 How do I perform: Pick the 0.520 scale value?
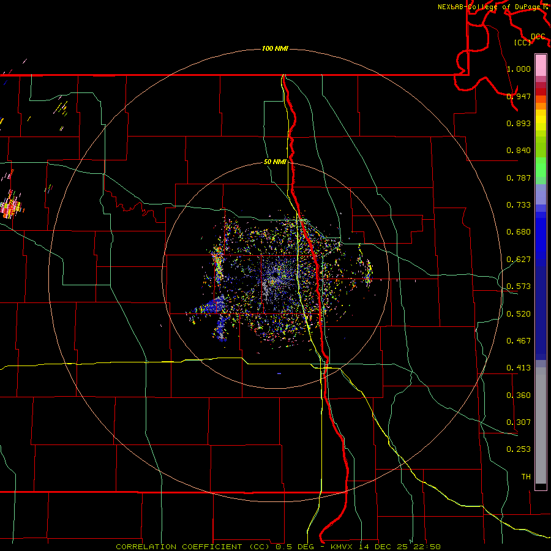tap(519, 314)
